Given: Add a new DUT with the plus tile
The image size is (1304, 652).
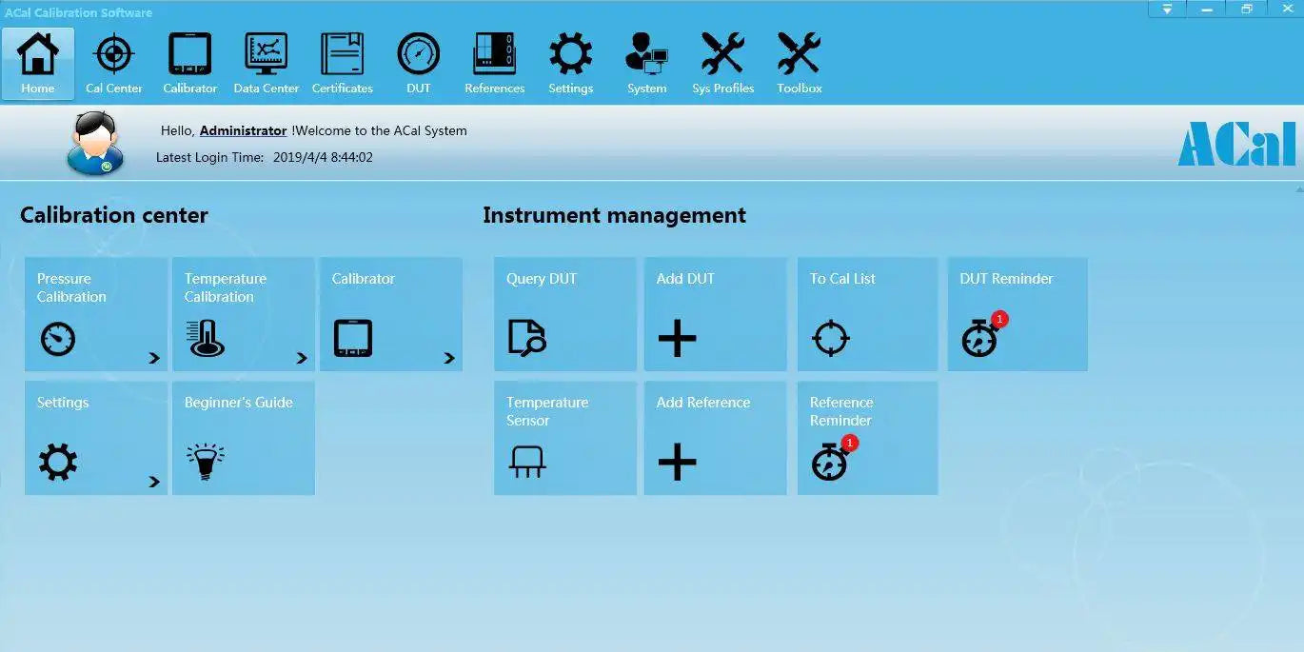Looking at the screenshot, I should (x=716, y=314).
